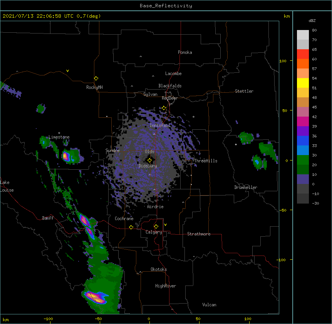332x324 pixels.
Task: Click the green 20-30 dBZ legend color
Action: (x=303, y=160)
